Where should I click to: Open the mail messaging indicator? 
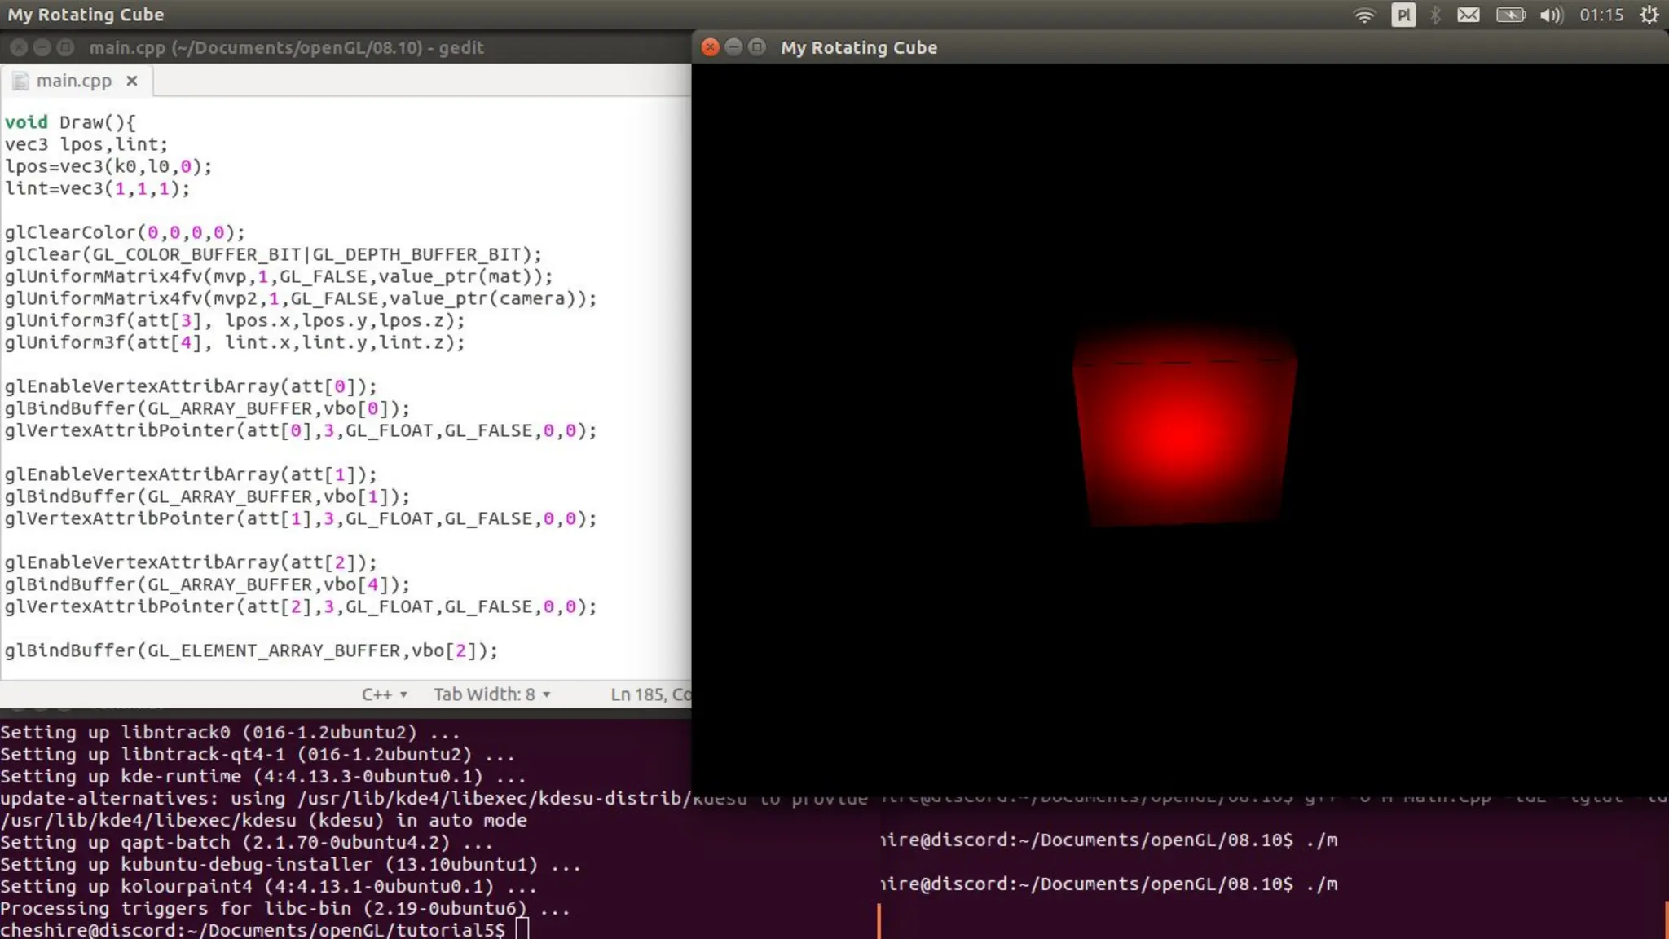(1469, 15)
